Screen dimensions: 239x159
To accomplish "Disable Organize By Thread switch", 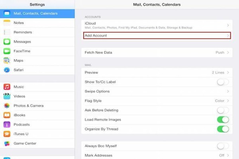I will pos(223,129).
